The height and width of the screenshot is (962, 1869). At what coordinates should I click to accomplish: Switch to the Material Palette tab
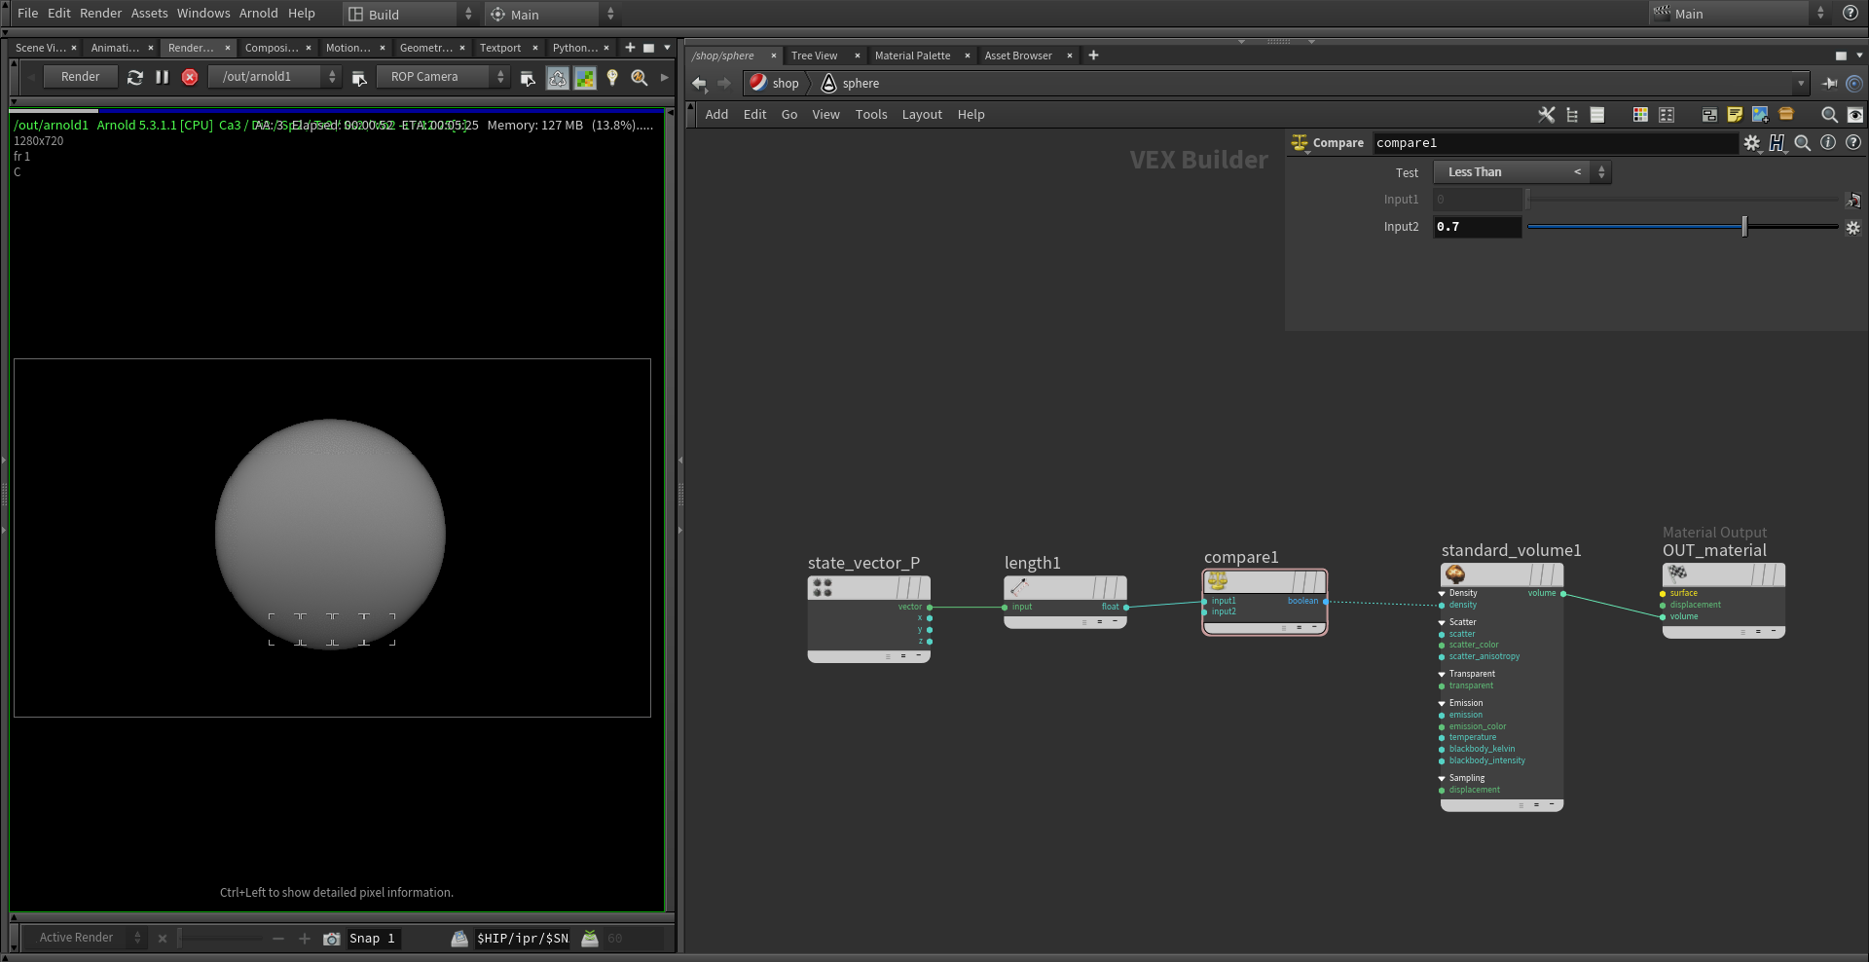pyautogui.click(x=912, y=55)
